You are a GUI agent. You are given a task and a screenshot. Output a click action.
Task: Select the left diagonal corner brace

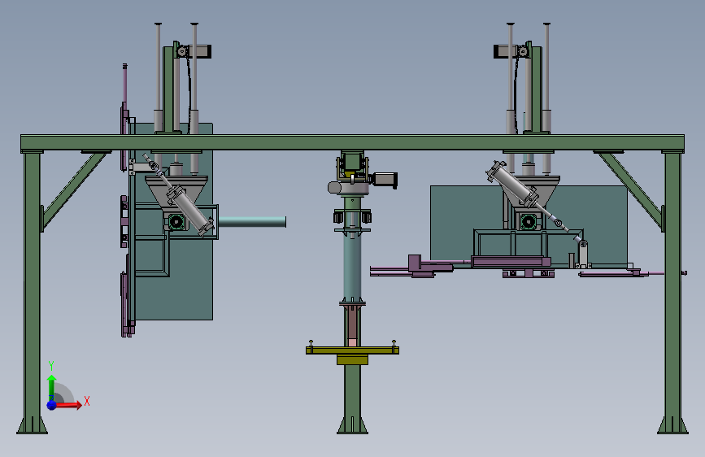point(74,189)
